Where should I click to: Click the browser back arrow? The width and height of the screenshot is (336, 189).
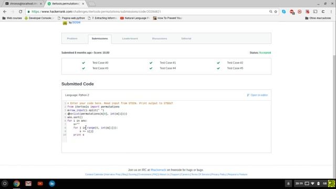5,12
